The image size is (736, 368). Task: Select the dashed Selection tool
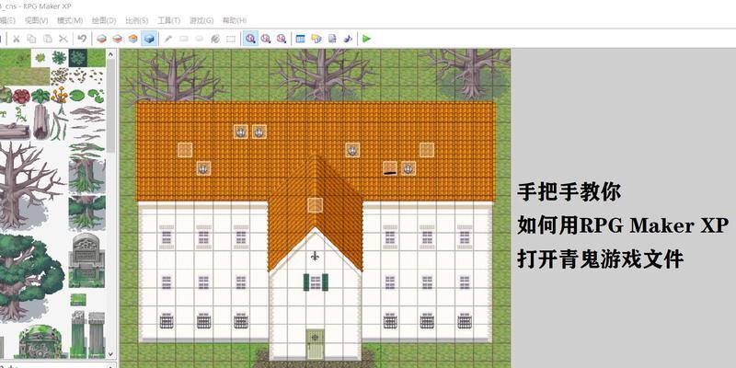coord(231,39)
